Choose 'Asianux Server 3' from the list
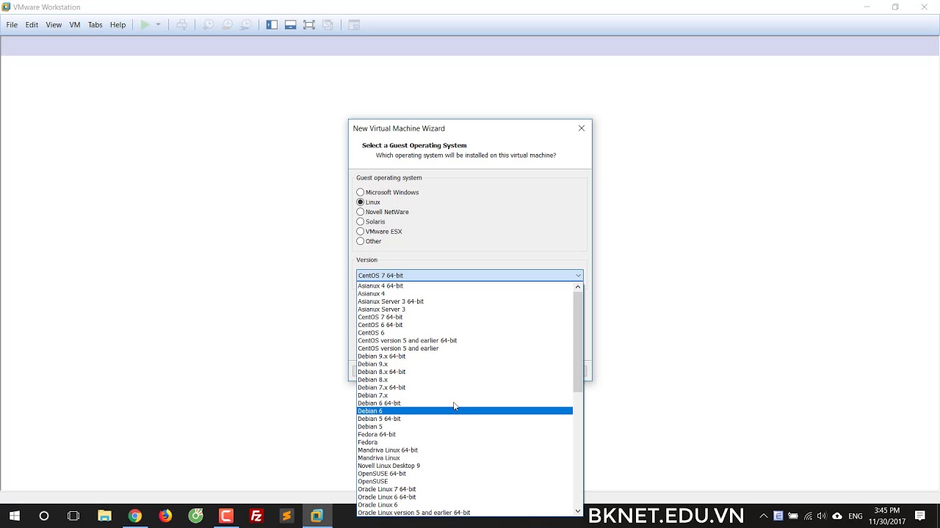 464,309
